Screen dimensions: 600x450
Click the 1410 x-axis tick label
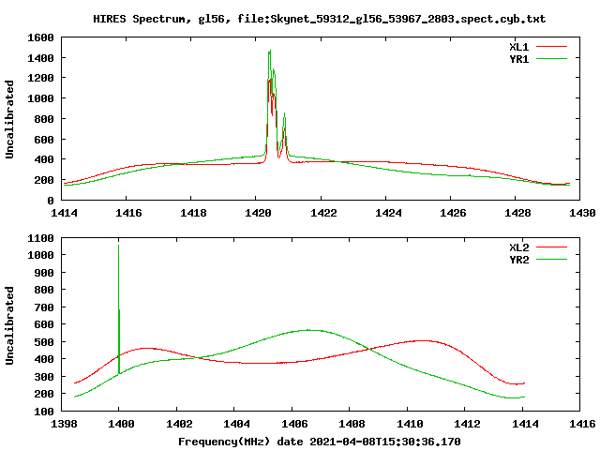click(410, 424)
